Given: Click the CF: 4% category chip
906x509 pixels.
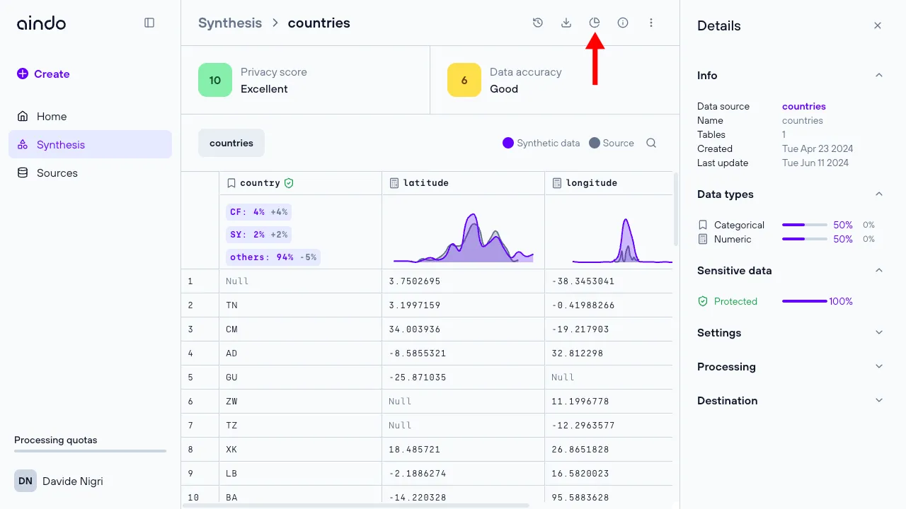Looking at the screenshot, I should point(258,212).
